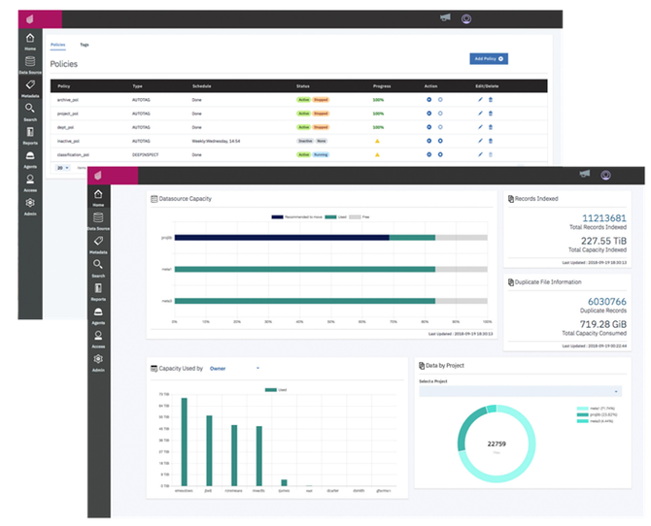The height and width of the screenshot is (526, 651).
Task: Click the megaphone icon in the dashboard header
Action: pyautogui.click(x=585, y=174)
